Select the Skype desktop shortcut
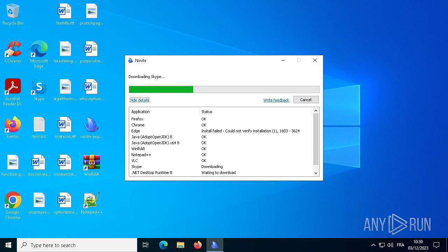448x252 pixels. click(39, 90)
